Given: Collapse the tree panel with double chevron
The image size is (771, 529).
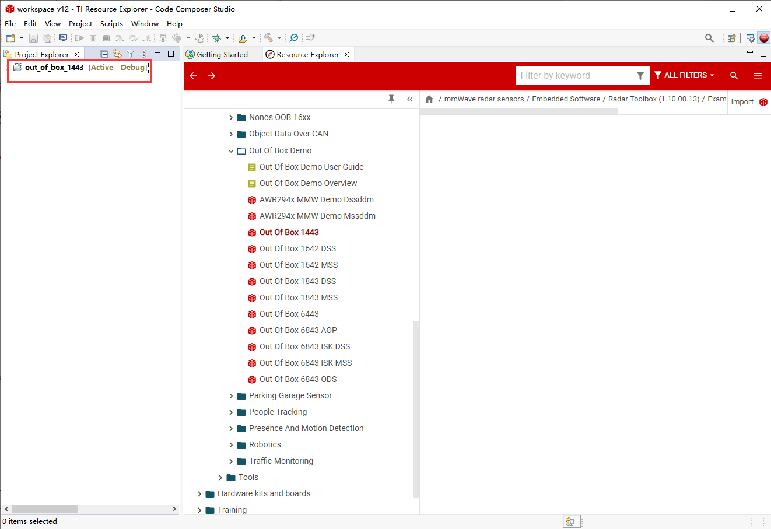Looking at the screenshot, I should point(410,99).
